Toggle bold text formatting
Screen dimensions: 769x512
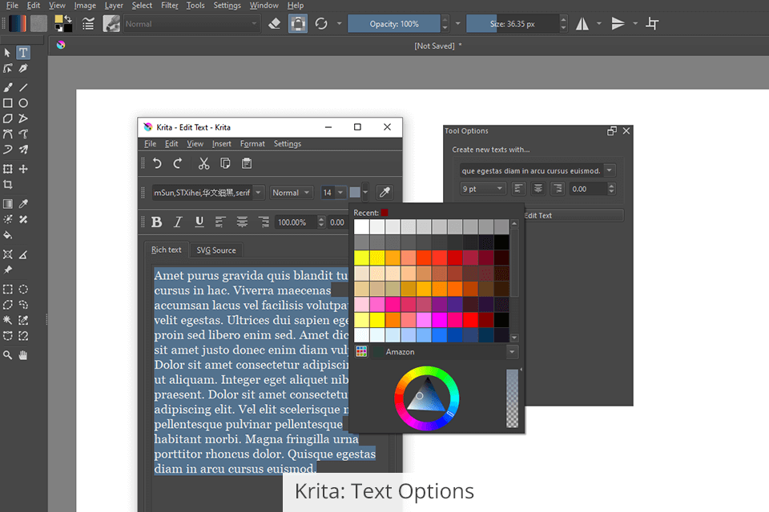click(x=157, y=222)
